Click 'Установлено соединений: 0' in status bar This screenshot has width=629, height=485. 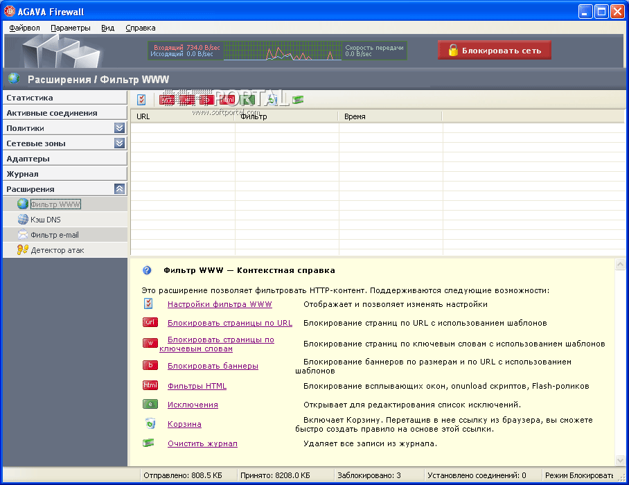477,475
